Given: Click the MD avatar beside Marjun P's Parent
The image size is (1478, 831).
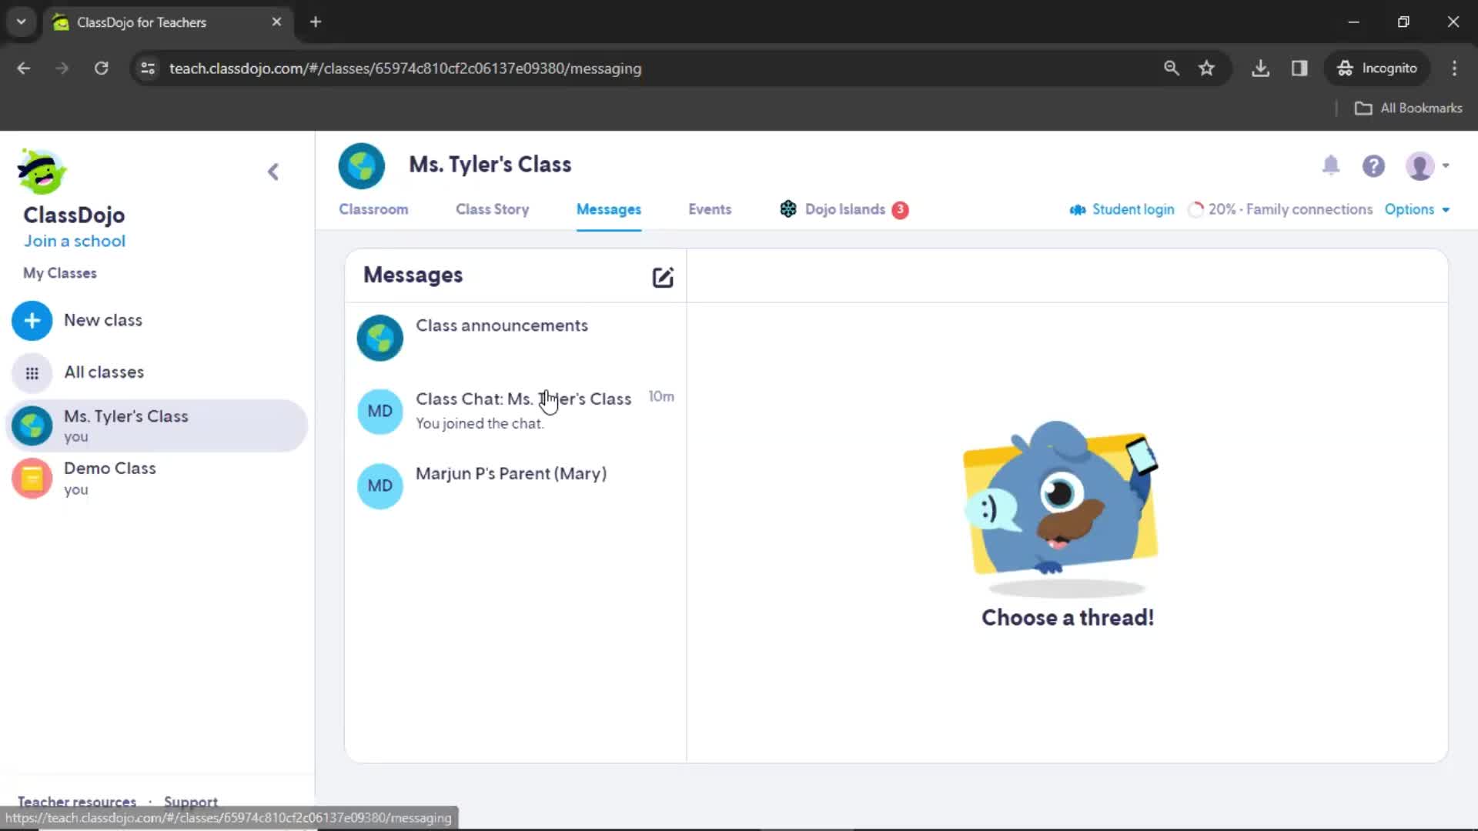Looking at the screenshot, I should [x=380, y=486].
